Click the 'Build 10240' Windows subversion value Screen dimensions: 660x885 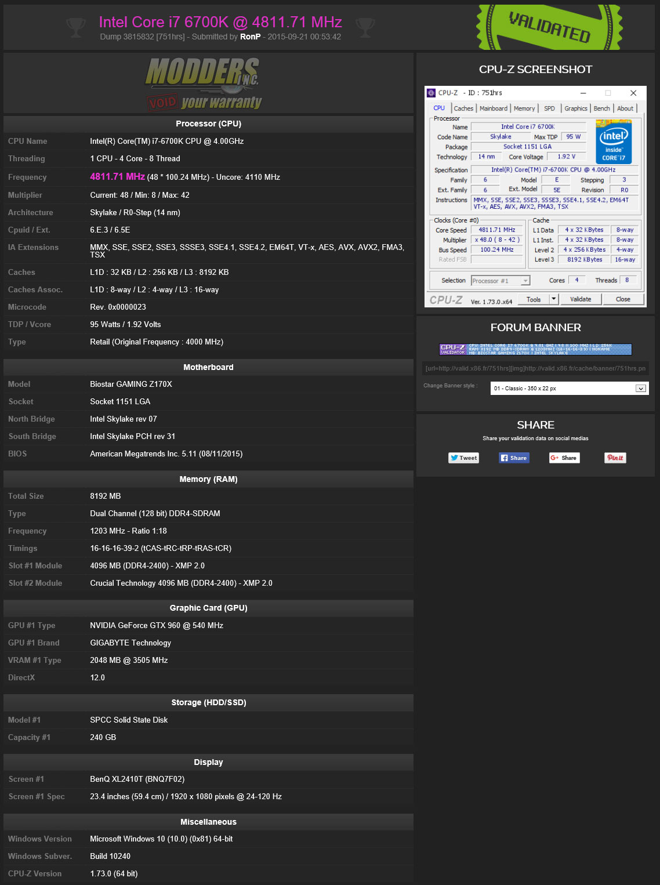110,856
